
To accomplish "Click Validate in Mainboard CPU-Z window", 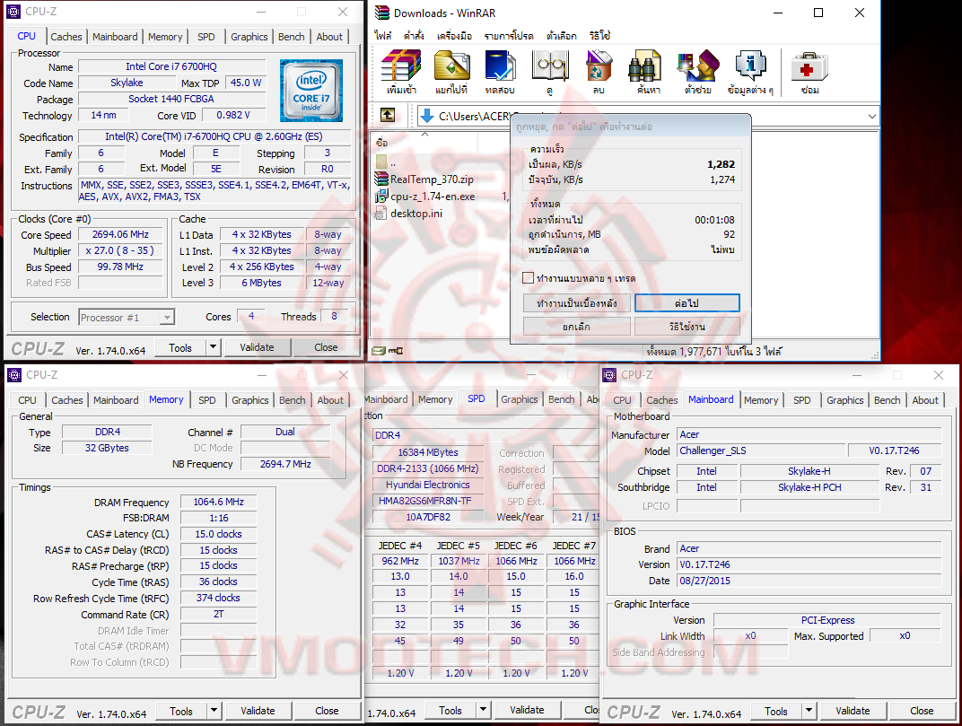I will click(853, 711).
